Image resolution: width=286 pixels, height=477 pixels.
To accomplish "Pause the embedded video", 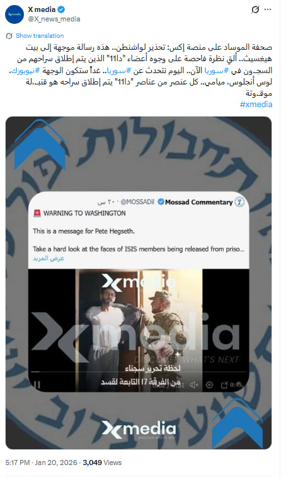I will pos(37,385).
